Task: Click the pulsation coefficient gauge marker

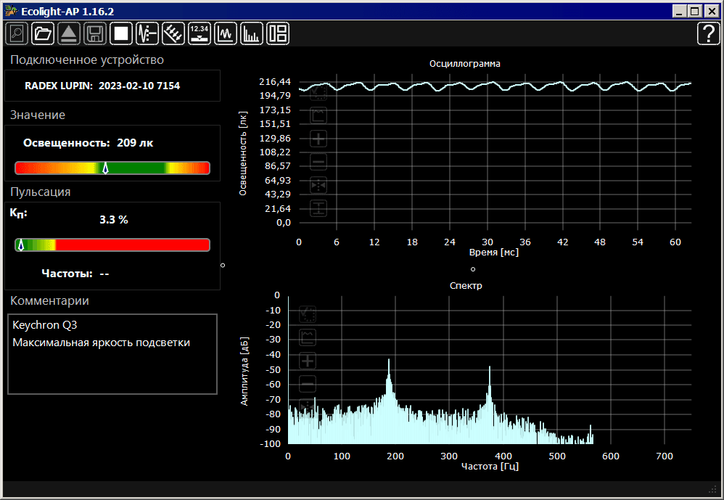Action: click(20, 245)
